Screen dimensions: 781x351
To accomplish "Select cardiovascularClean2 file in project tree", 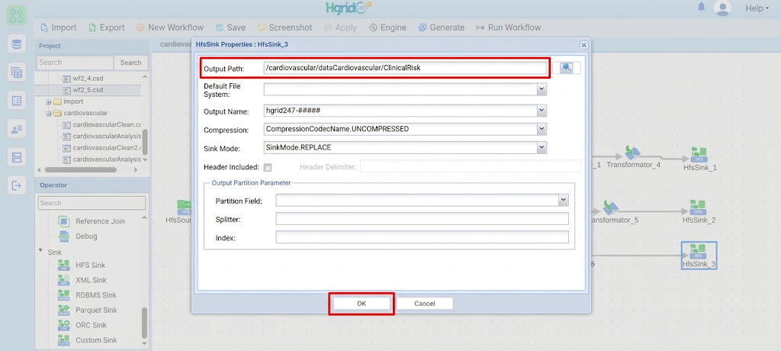I will 102,147.
